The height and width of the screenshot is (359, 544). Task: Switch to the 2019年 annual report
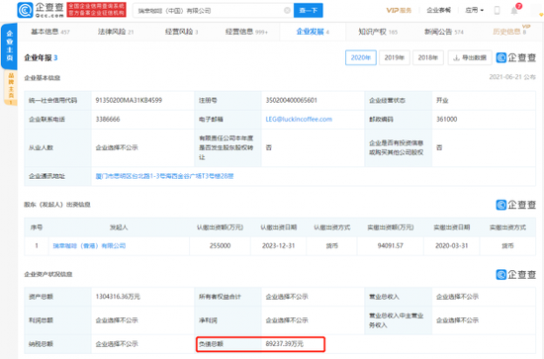click(x=395, y=57)
